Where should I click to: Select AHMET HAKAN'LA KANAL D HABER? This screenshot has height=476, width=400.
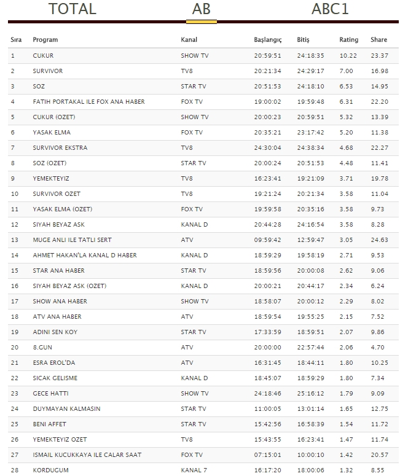pos(85,256)
